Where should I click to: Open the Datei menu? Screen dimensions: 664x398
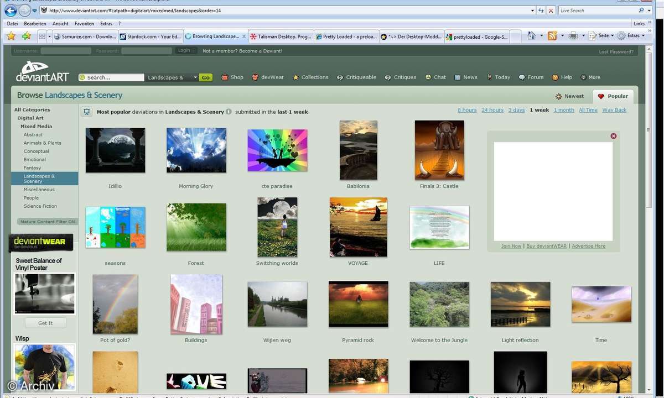(x=12, y=24)
